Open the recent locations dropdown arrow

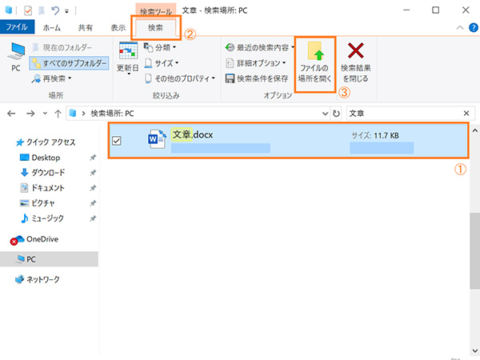pos(45,114)
